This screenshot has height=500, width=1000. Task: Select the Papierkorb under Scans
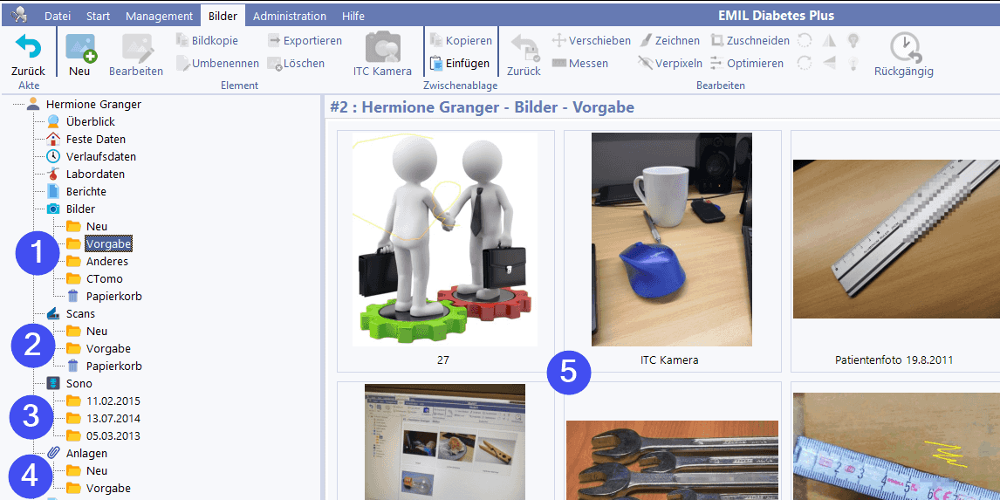tap(113, 366)
